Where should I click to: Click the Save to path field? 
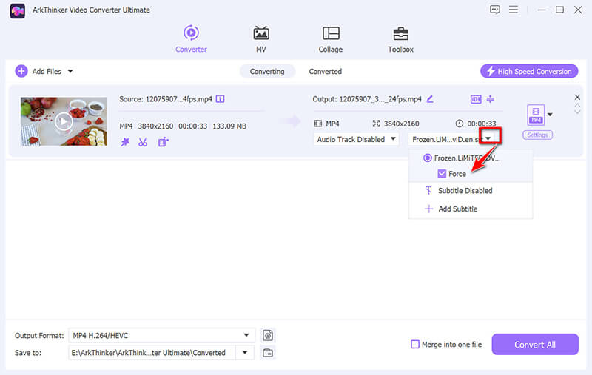[152, 352]
